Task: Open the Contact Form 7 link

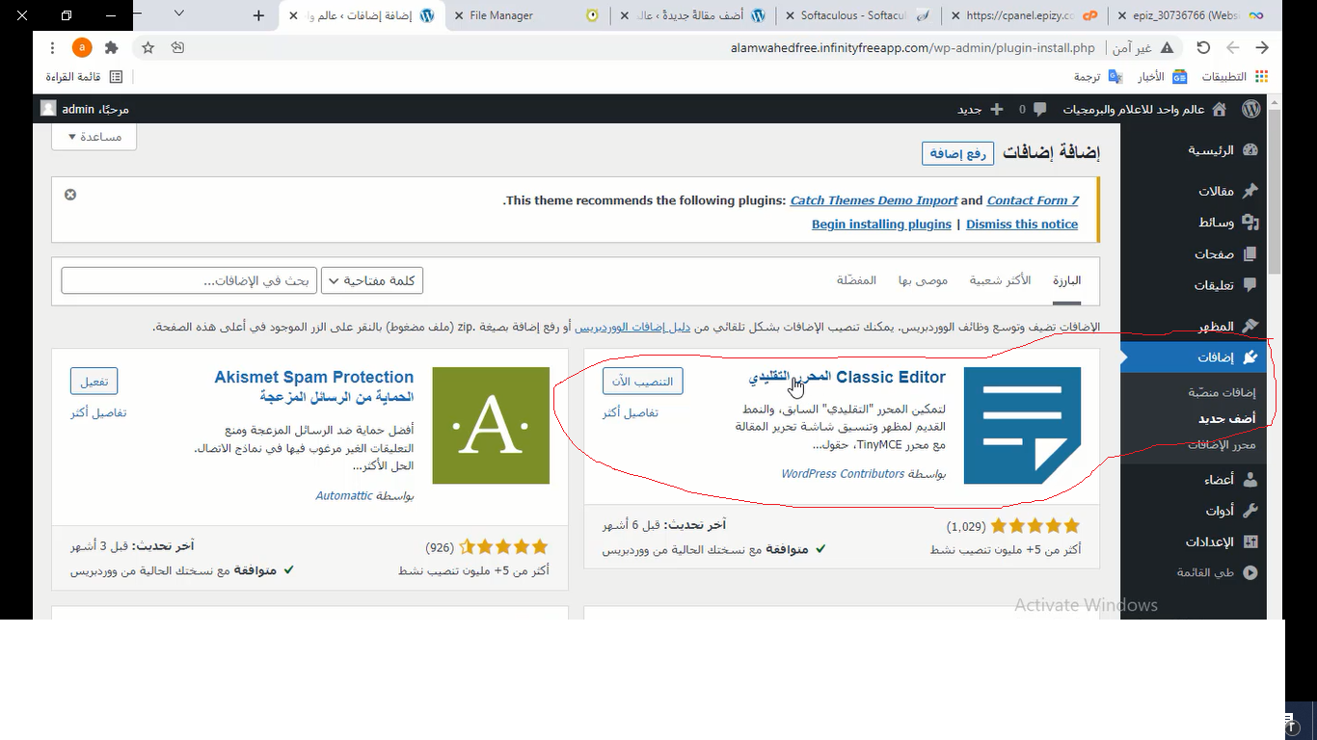Action: [x=1033, y=200]
